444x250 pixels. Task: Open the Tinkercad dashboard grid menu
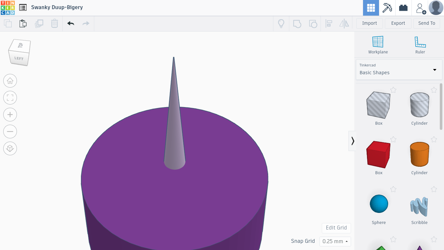click(371, 7)
